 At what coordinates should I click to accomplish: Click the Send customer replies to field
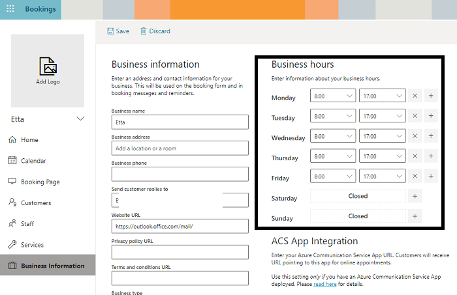[180, 201]
